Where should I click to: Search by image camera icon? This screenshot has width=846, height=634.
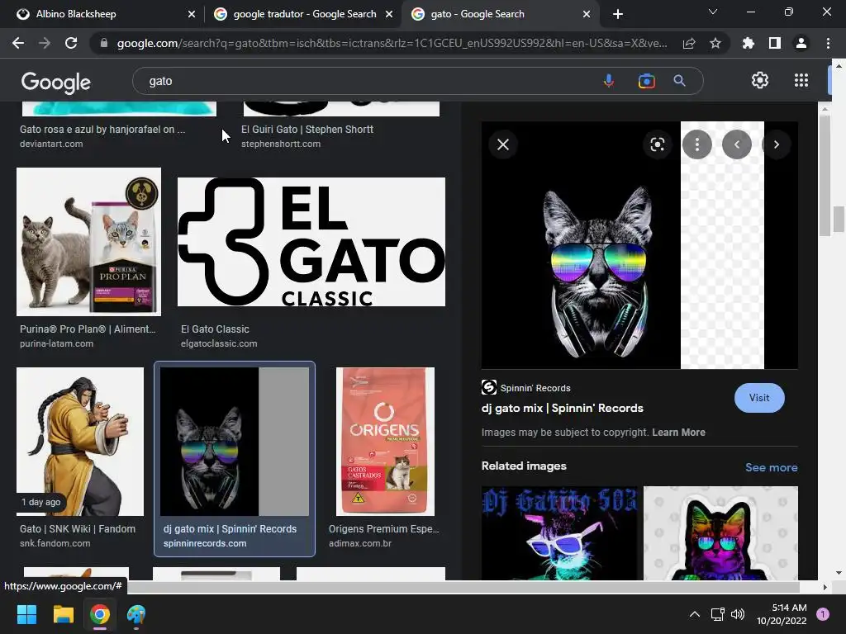tap(646, 81)
